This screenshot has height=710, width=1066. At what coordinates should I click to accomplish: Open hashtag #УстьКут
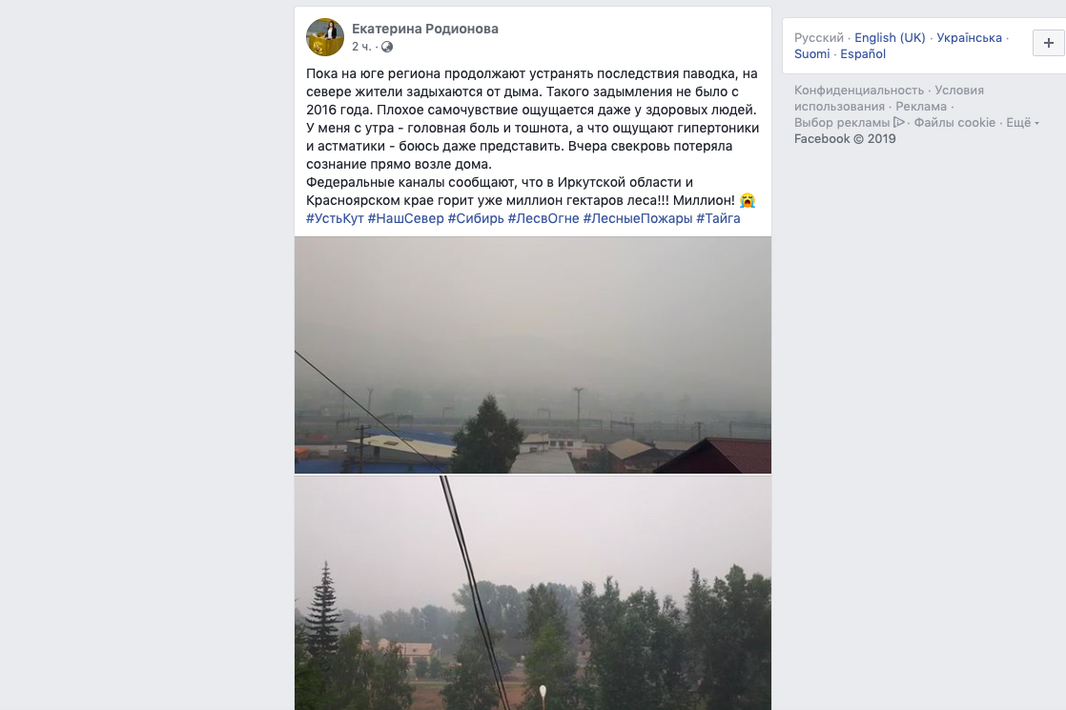point(335,219)
